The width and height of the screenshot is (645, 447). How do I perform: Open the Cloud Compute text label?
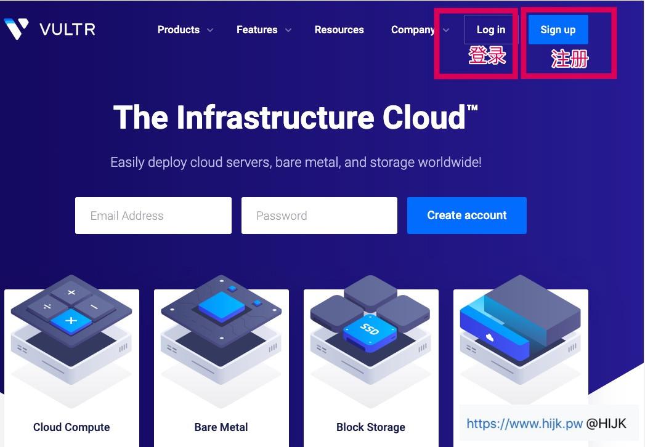[71, 427]
